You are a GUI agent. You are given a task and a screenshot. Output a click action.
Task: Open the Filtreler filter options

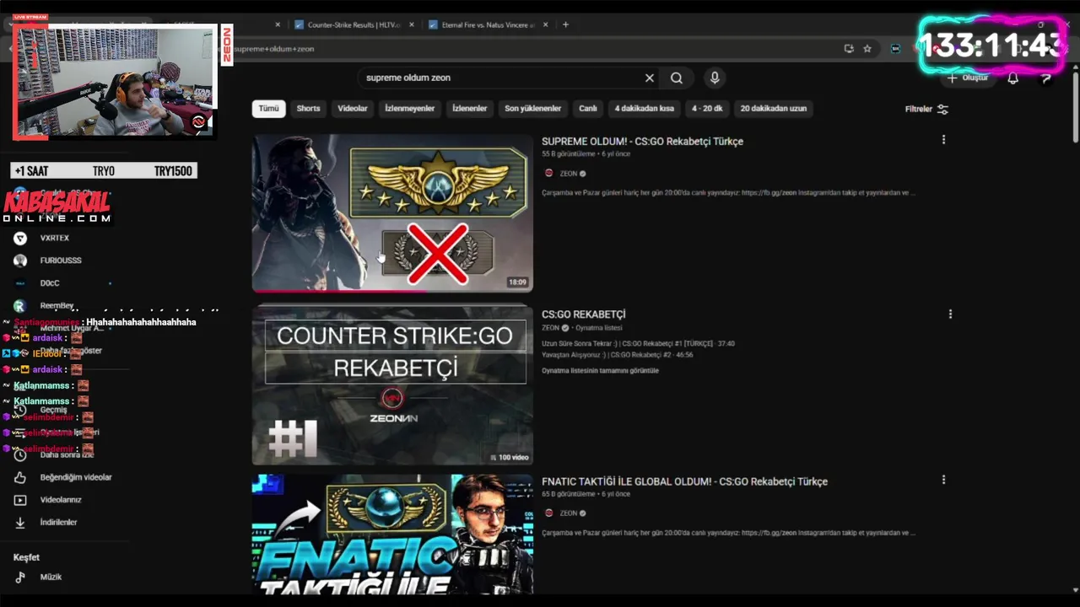coord(926,109)
